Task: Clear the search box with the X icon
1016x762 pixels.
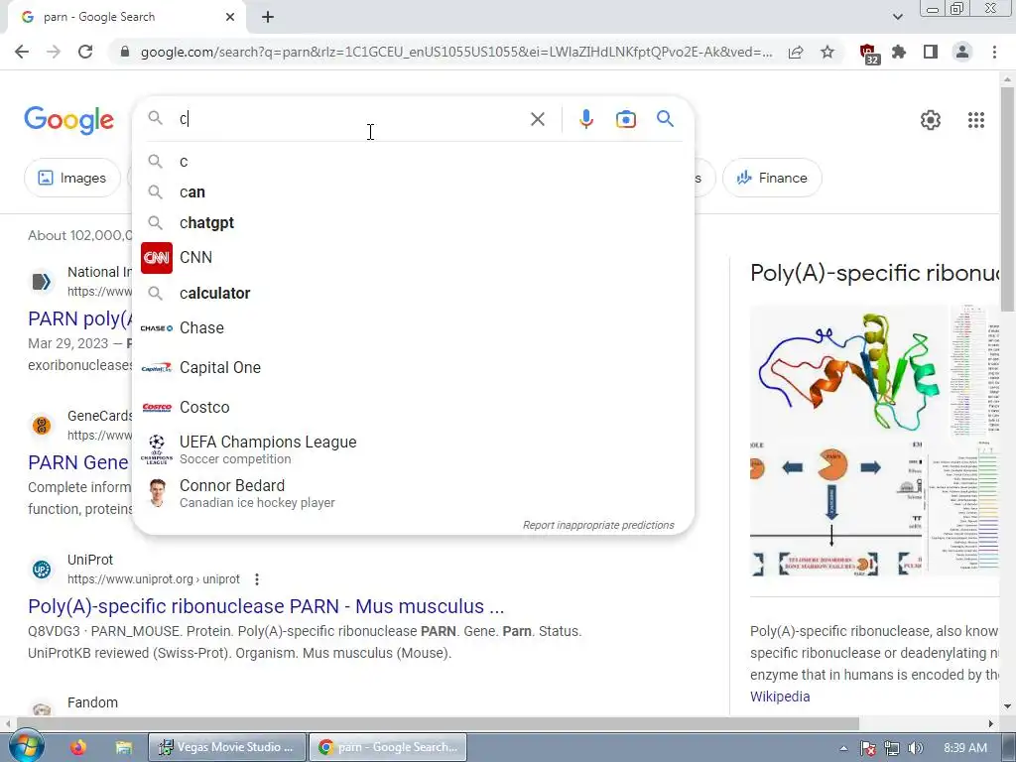Action: click(x=537, y=119)
